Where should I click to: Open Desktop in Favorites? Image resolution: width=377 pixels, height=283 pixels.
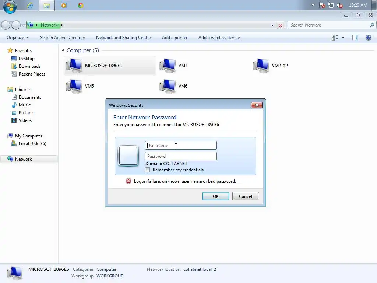tap(27, 59)
